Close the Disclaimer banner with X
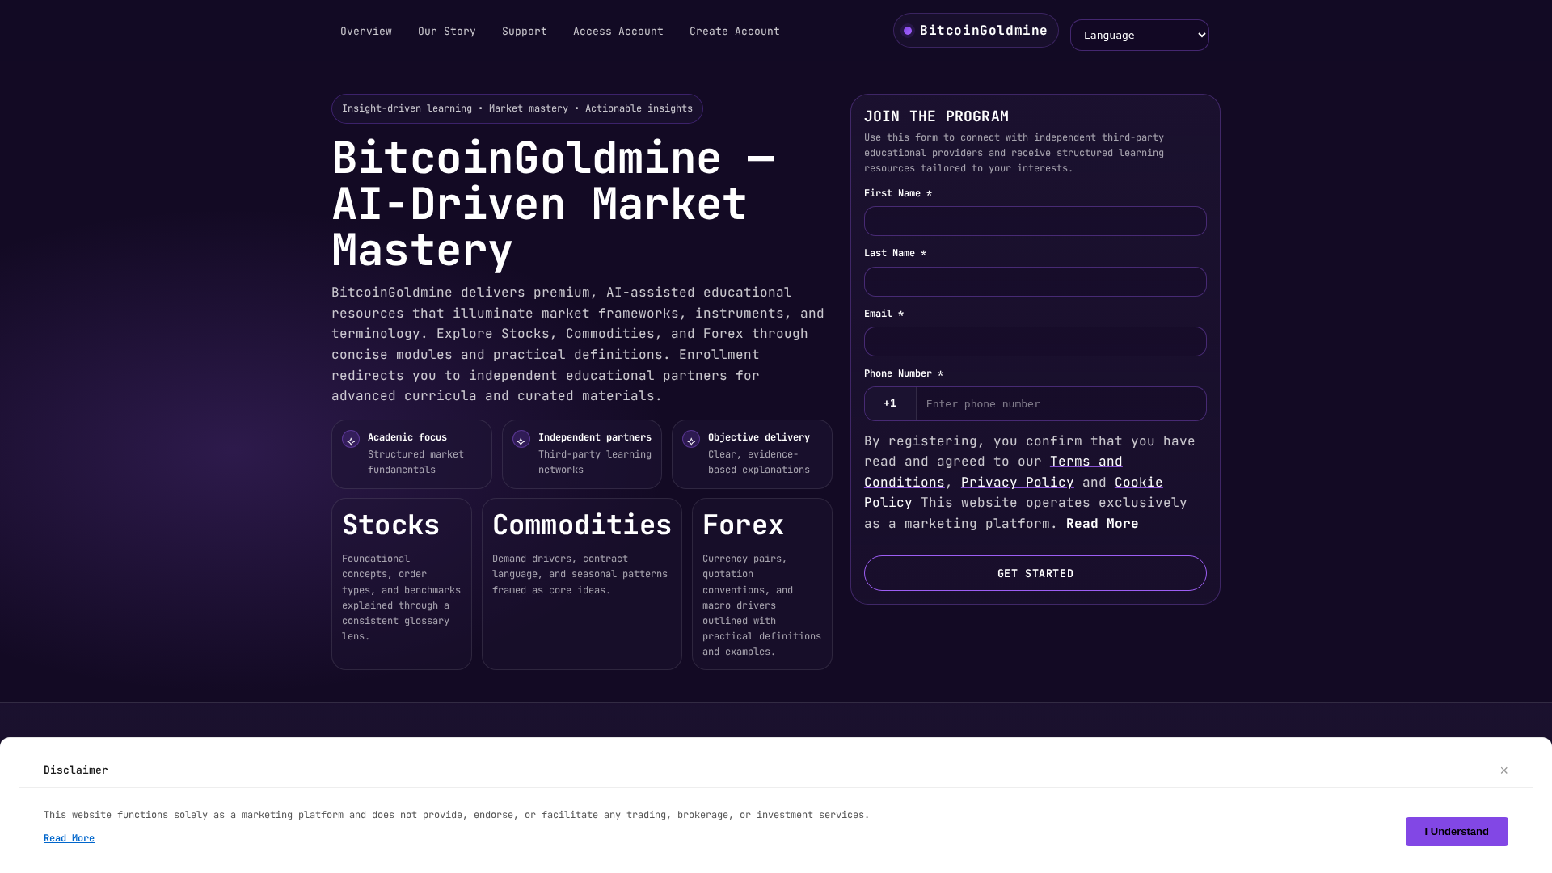1552x873 pixels. [x=1504, y=770]
